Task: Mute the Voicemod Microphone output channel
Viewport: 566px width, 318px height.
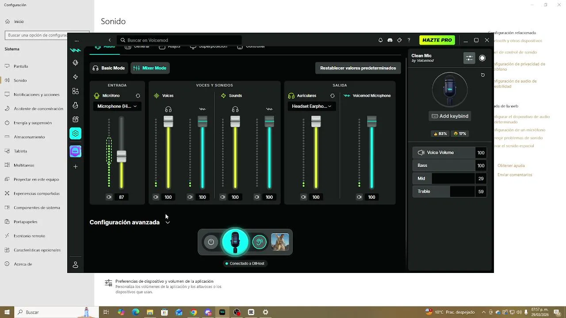Action: [x=359, y=197]
